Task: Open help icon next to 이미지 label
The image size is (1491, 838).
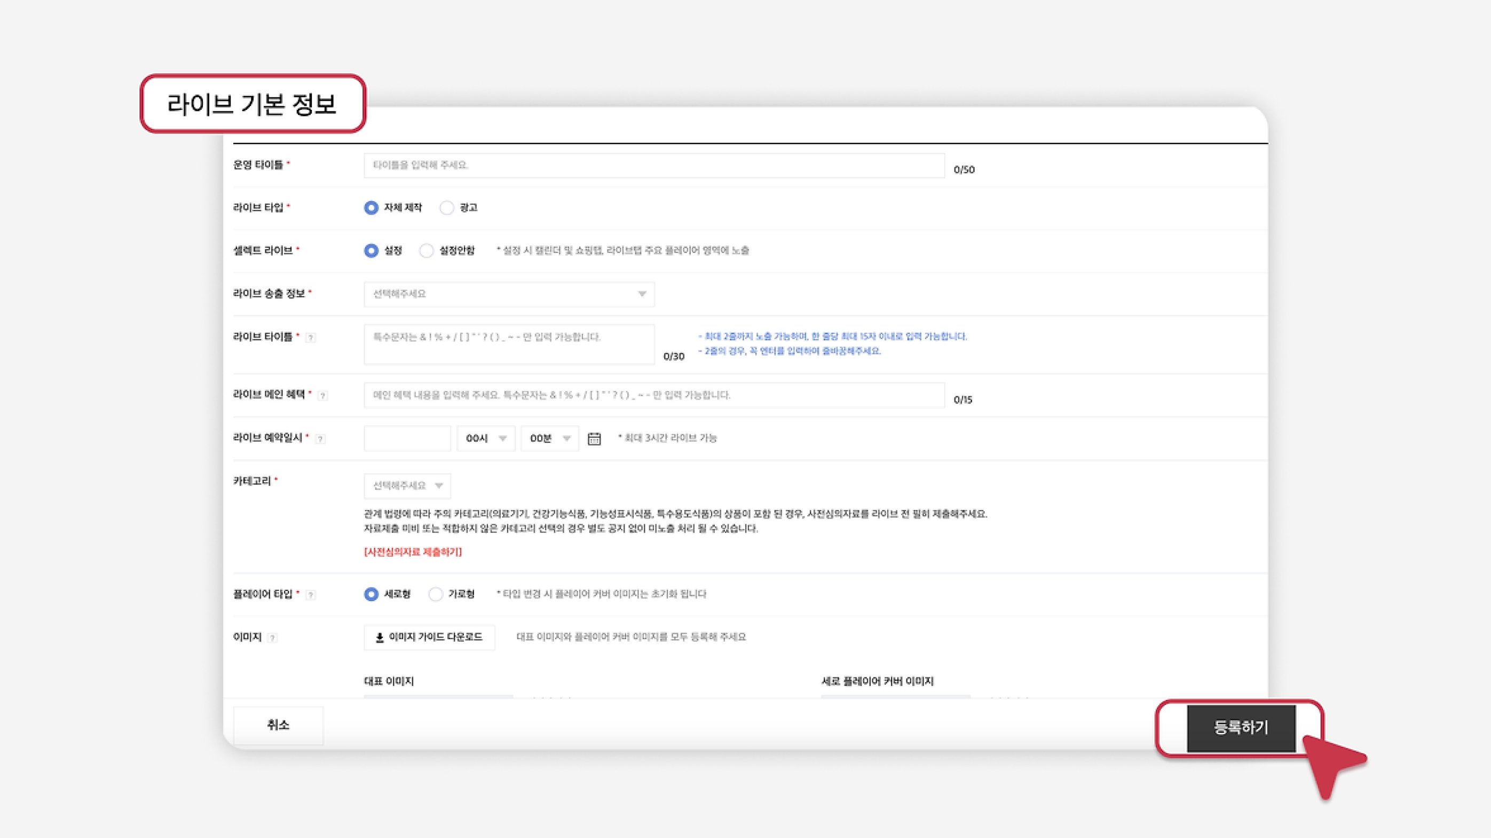Action: click(x=273, y=638)
